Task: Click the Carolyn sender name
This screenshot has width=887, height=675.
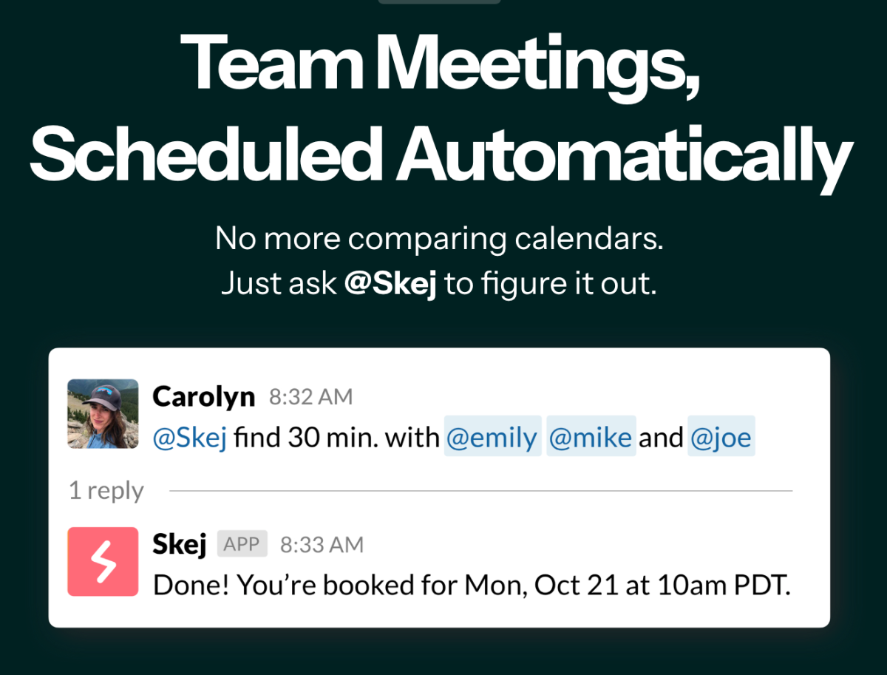Action: (204, 398)
